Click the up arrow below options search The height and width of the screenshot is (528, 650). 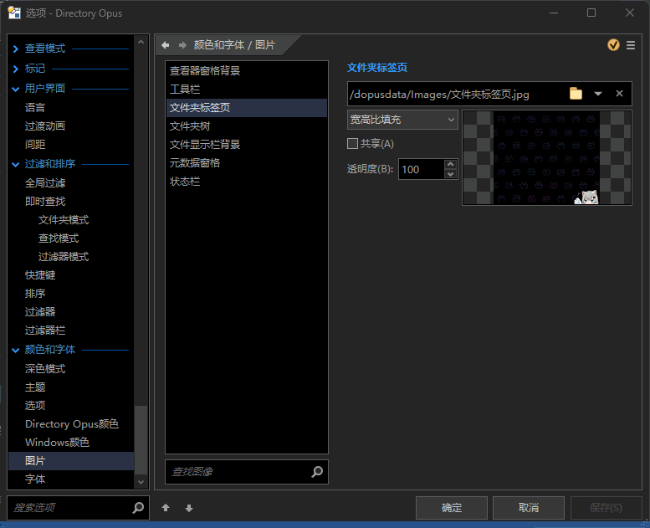tap(166, 508)
